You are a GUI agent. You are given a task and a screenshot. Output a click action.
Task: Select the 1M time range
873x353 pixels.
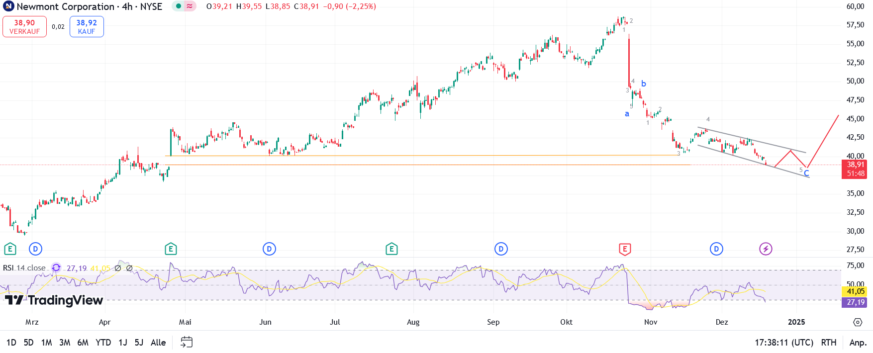46,343
